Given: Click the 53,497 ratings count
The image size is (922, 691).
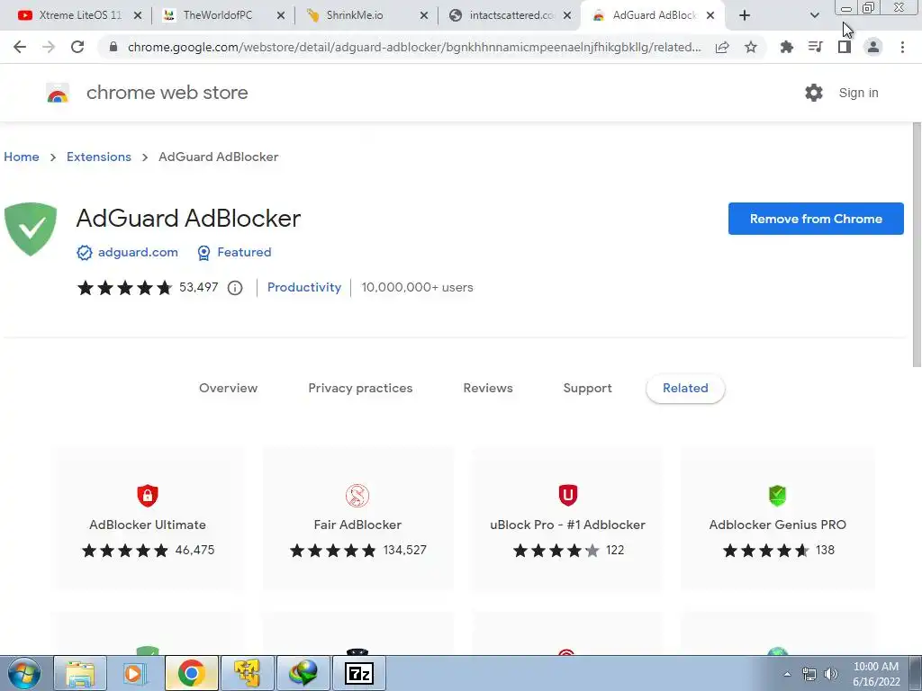Looking at the screenshot, I should [199, 287].
